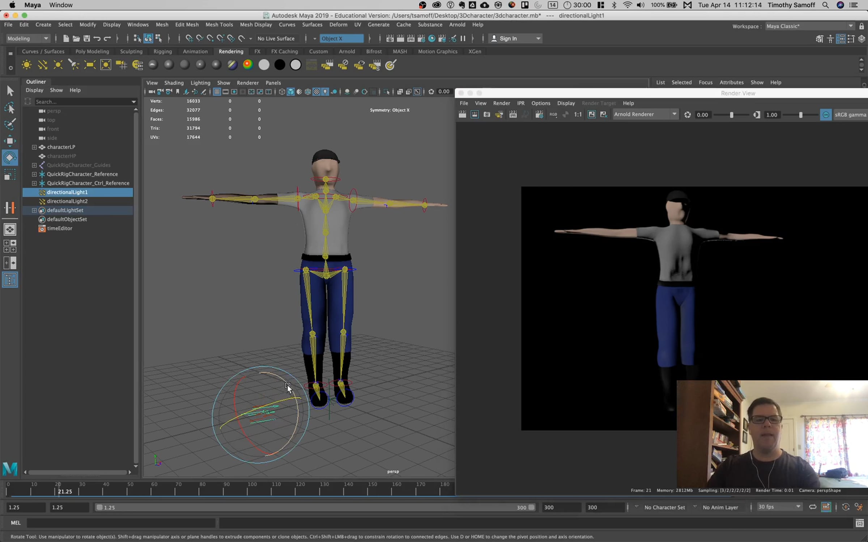The height and width of the screenshot is (542, 868).
Task: Select the Move tool in the toolbox
Action: [10, 141]
